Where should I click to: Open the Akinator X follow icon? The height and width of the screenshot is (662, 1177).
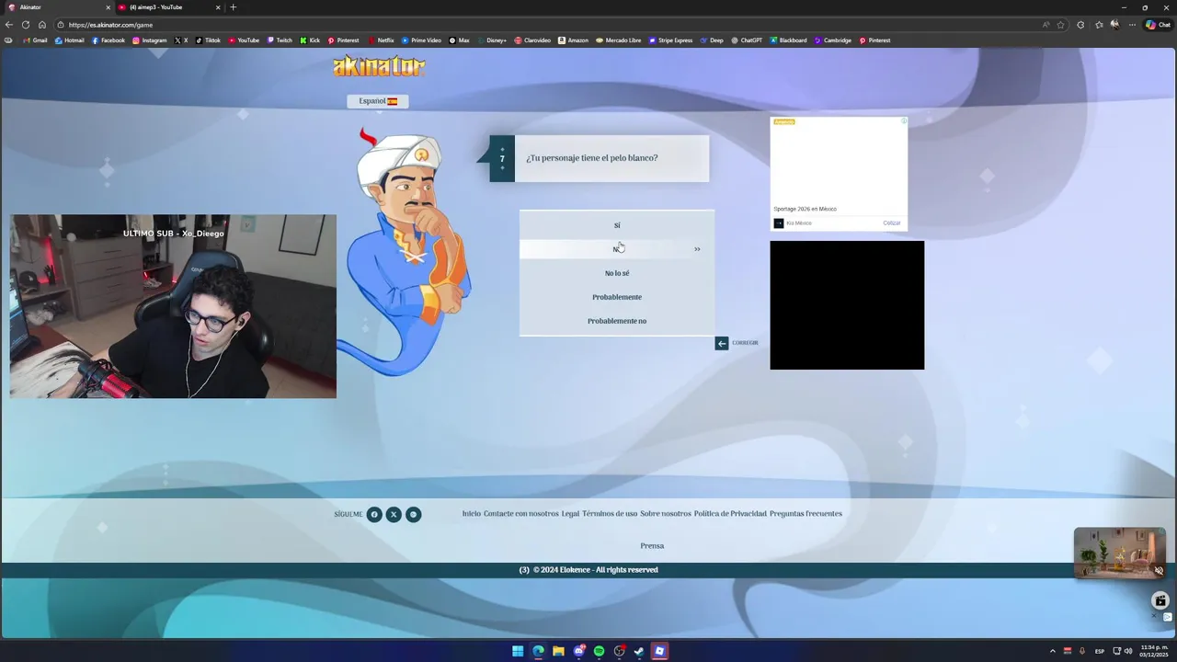pyautogui.click(x=394, y=514)
